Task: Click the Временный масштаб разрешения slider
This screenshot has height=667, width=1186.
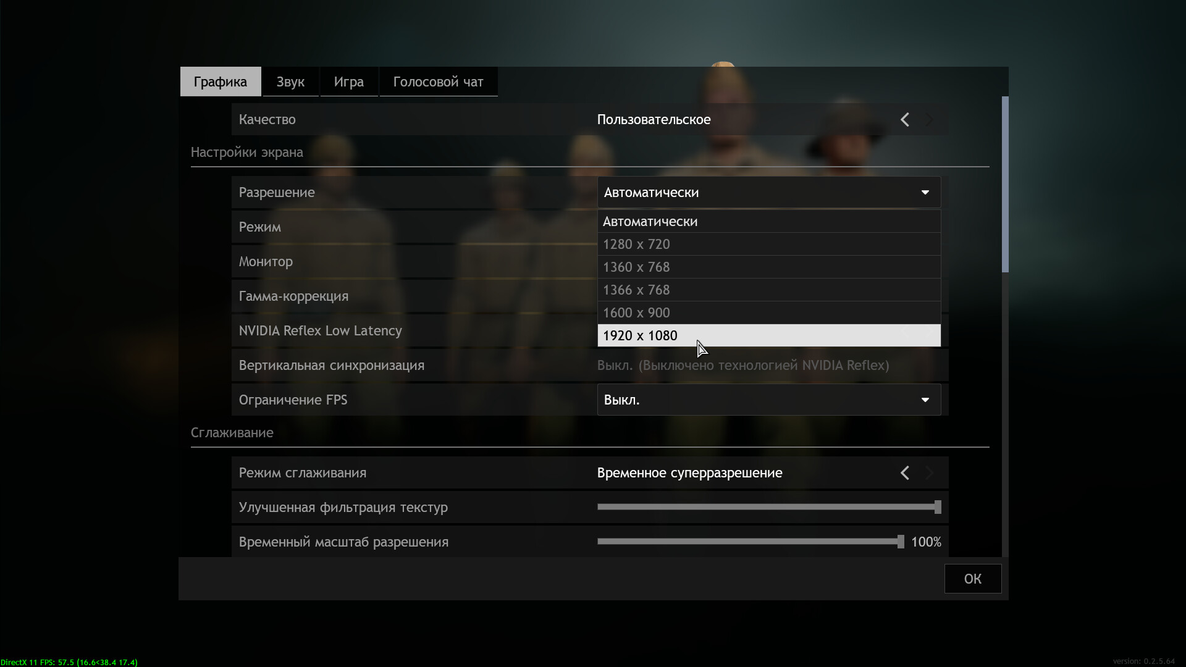Action: 750,542
